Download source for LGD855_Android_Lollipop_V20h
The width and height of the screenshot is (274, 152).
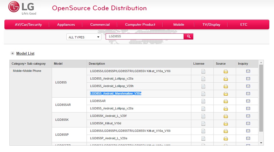click(x=226, y=86)
